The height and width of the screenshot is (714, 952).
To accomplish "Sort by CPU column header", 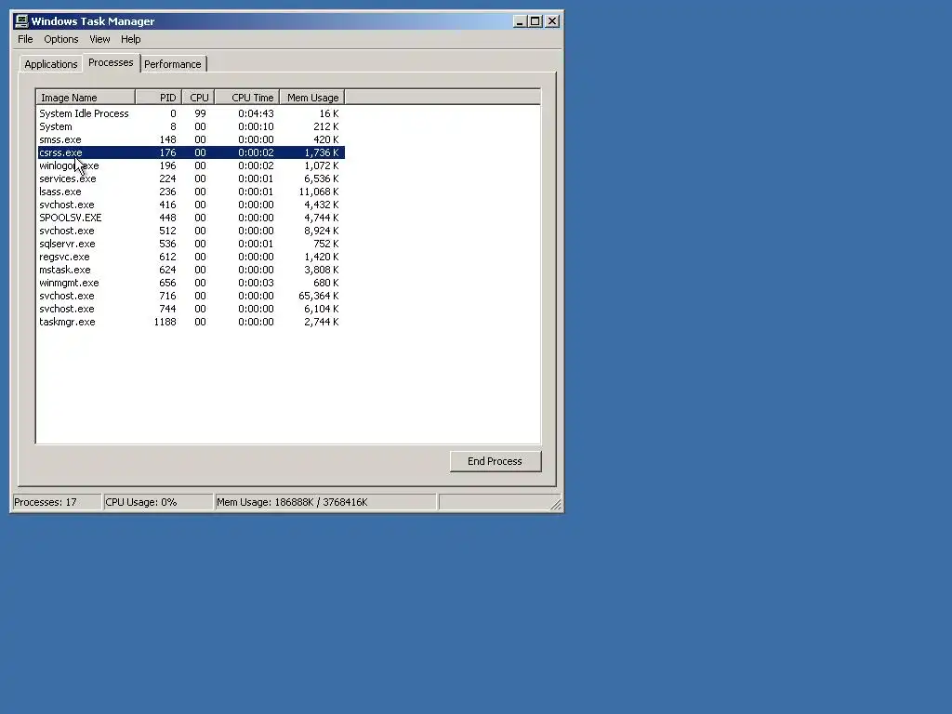I will (199, 98).
